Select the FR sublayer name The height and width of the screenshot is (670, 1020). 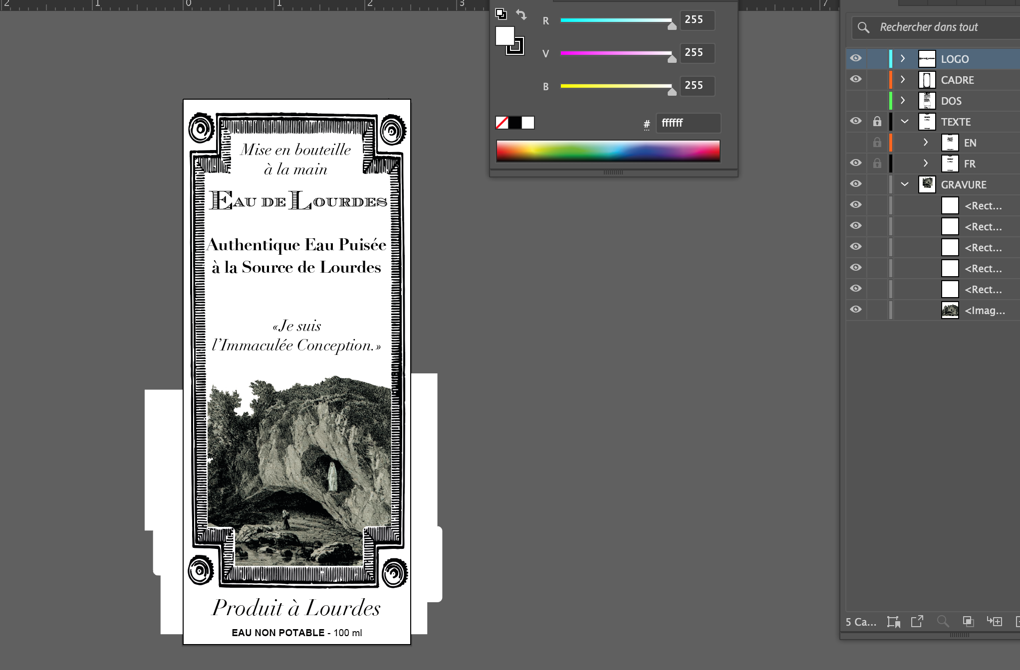point(970,164)
